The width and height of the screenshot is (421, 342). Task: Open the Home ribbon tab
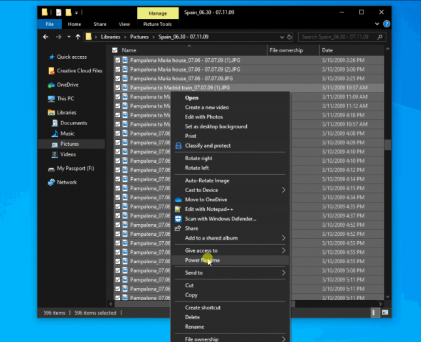point(74,24)
